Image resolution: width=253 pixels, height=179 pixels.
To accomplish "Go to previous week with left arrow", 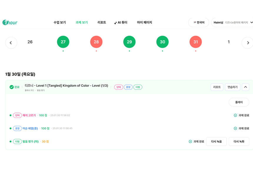I will 11,43.
